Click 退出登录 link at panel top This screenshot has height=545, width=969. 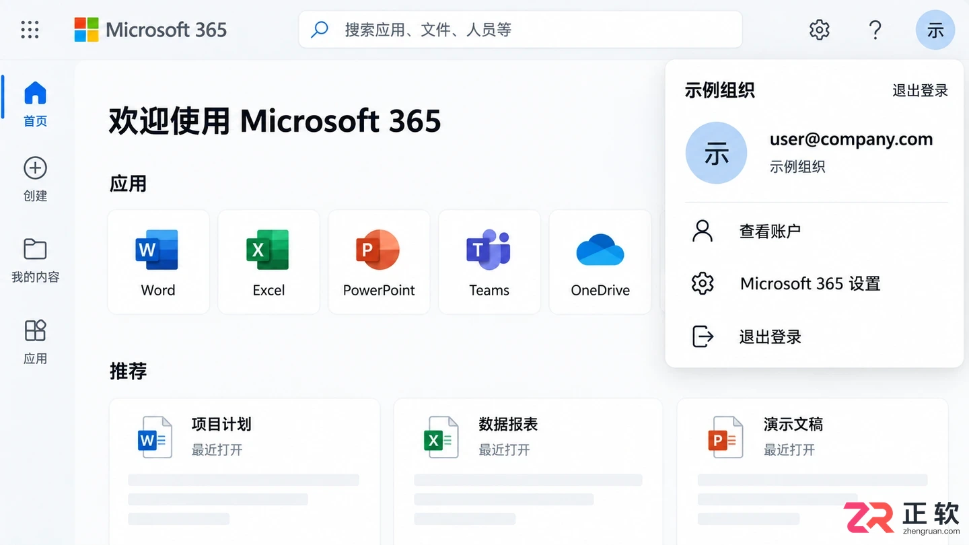tap(920, 90)
